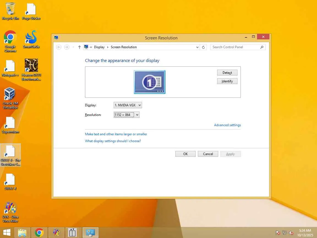This screenshot has width=317, height=238.
Task: Select the UVK - Ultra Virus Killer desktop icon
Action: [10, 212]
